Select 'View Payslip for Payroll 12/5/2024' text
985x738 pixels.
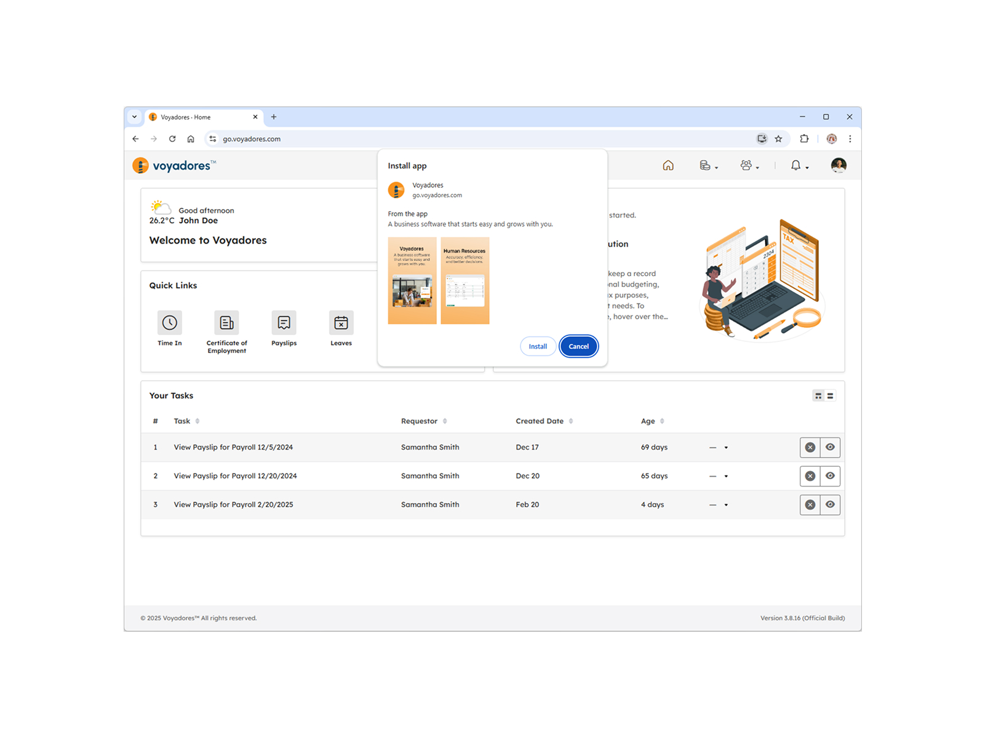(233, 447)
